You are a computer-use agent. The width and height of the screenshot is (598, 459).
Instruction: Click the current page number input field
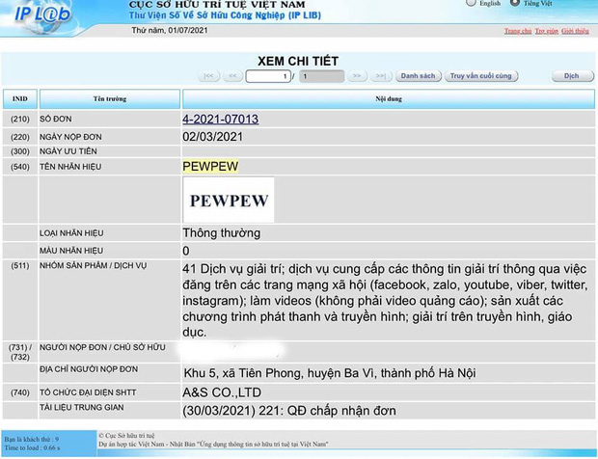point(268,76)
